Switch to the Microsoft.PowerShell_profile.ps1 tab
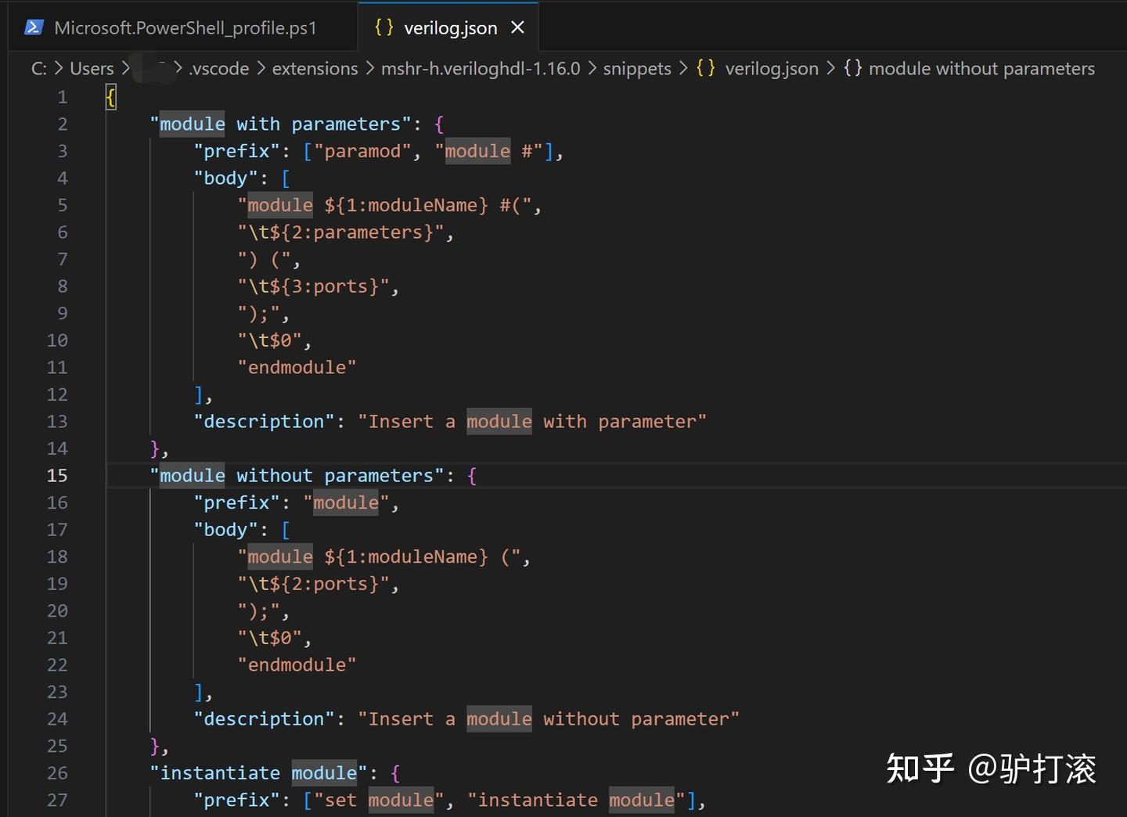 pos(185,27)
